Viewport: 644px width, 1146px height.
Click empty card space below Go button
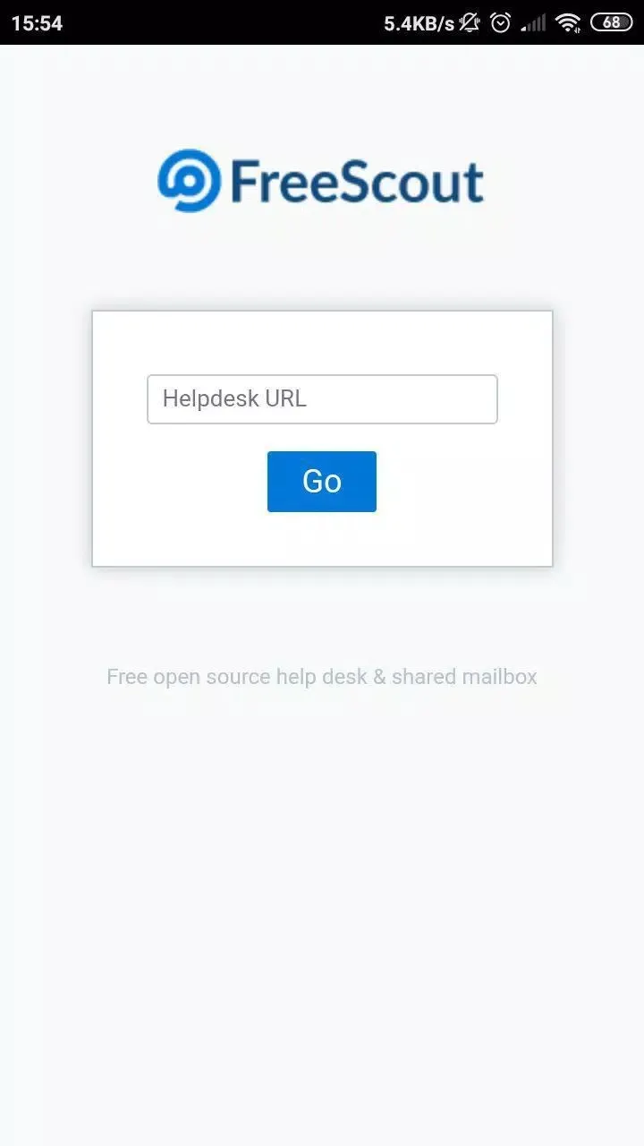coord(322,540)
